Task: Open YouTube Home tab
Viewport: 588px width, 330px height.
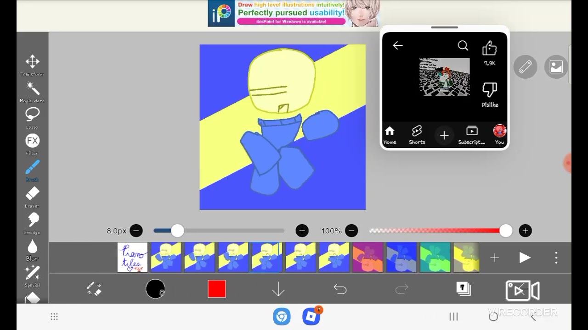Action: 390,135
